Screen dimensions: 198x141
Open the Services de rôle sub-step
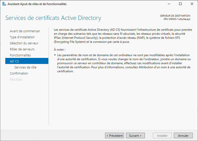(x=25, y=67)
